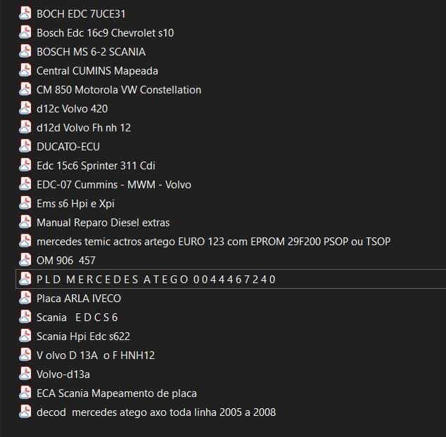Select the PDF icon for Placa ARLA IVECO
This screenshot has width=446, height=437.
pyautogui.click(x=25, y=298)
